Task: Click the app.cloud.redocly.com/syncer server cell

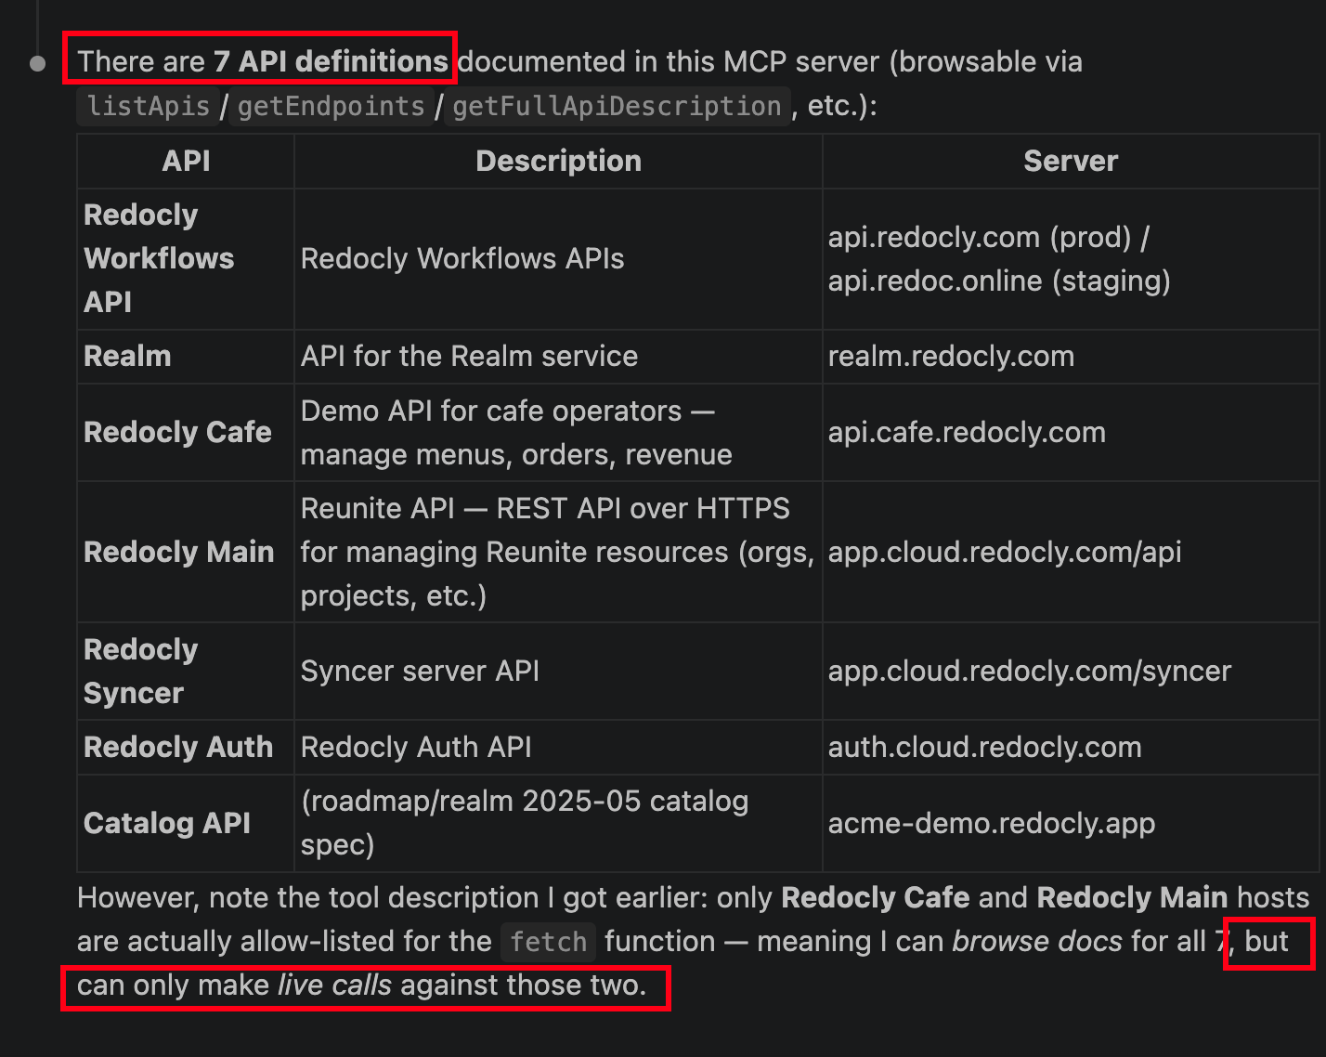Action: pos(1071,672)
